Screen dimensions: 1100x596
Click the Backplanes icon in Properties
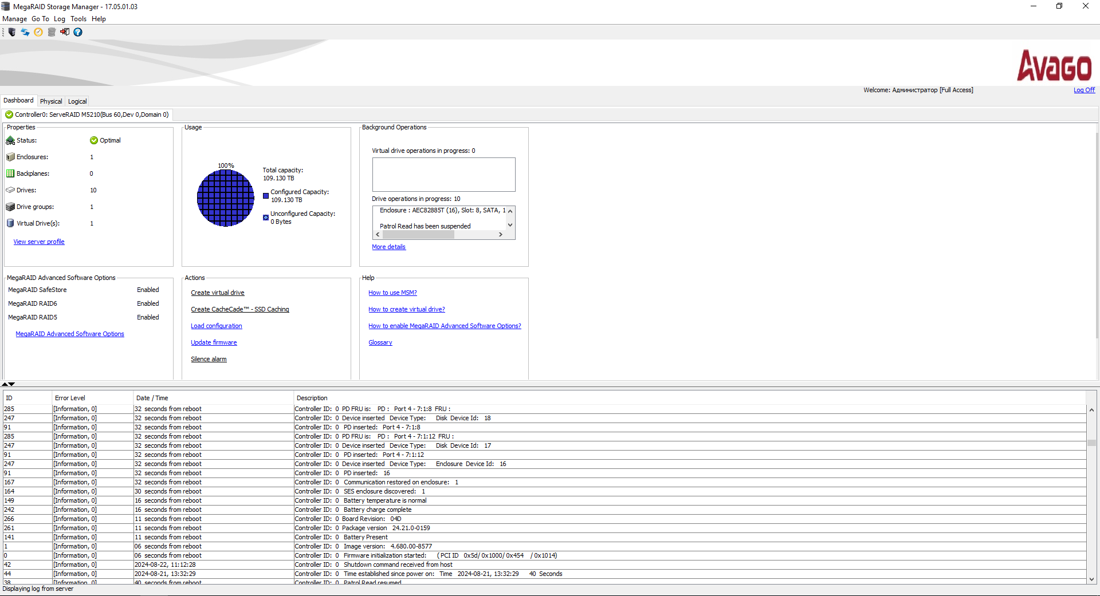click(10, 173)
